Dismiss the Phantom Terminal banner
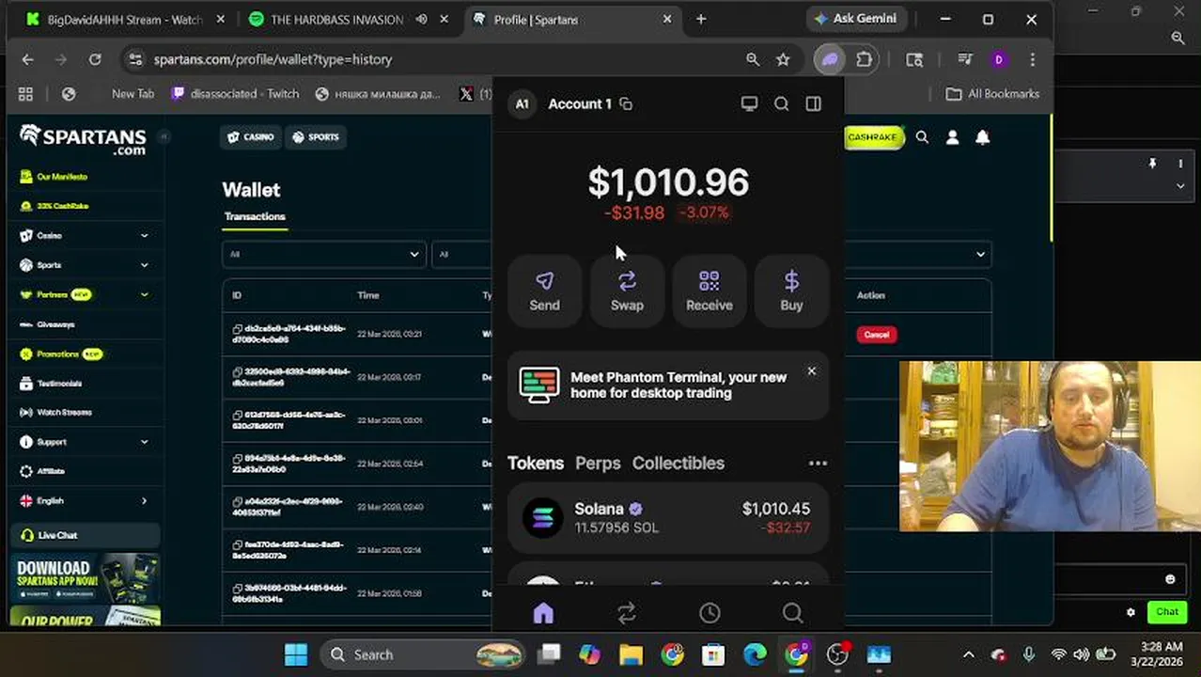Image resolution: width=1201 pixels, height=677 pixels. 812,371
